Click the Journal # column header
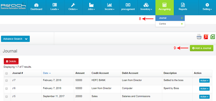 click(x=18, y=73)
